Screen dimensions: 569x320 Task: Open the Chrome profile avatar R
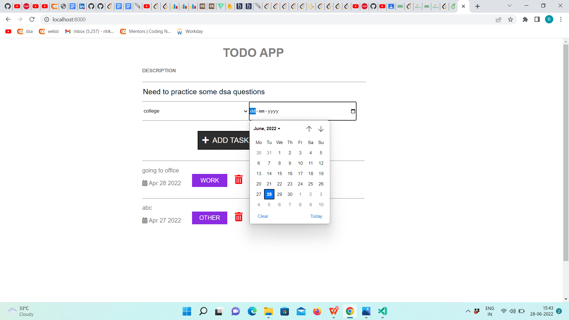[549, 19]
